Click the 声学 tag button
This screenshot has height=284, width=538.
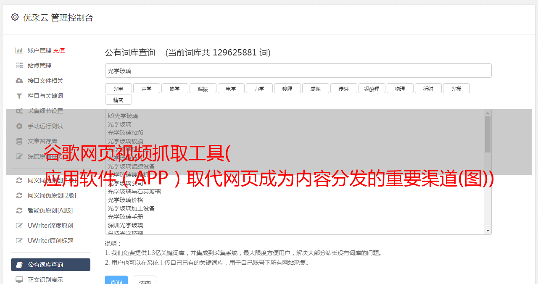coord(146,88)
